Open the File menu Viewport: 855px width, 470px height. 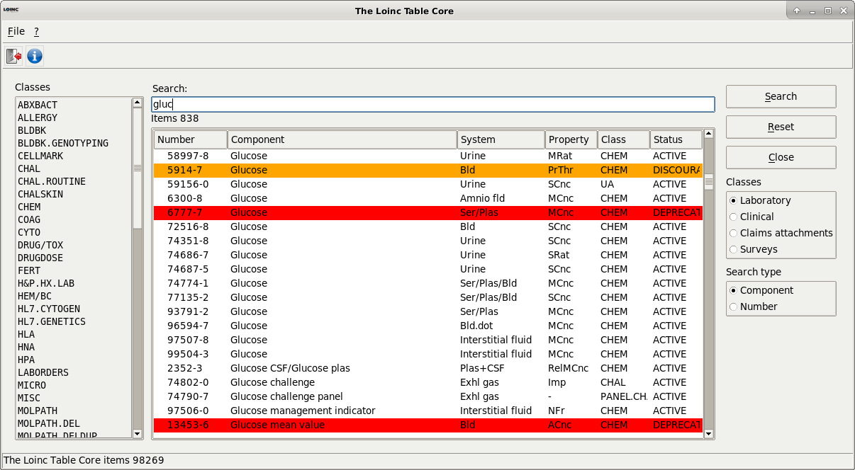[16, 31]
